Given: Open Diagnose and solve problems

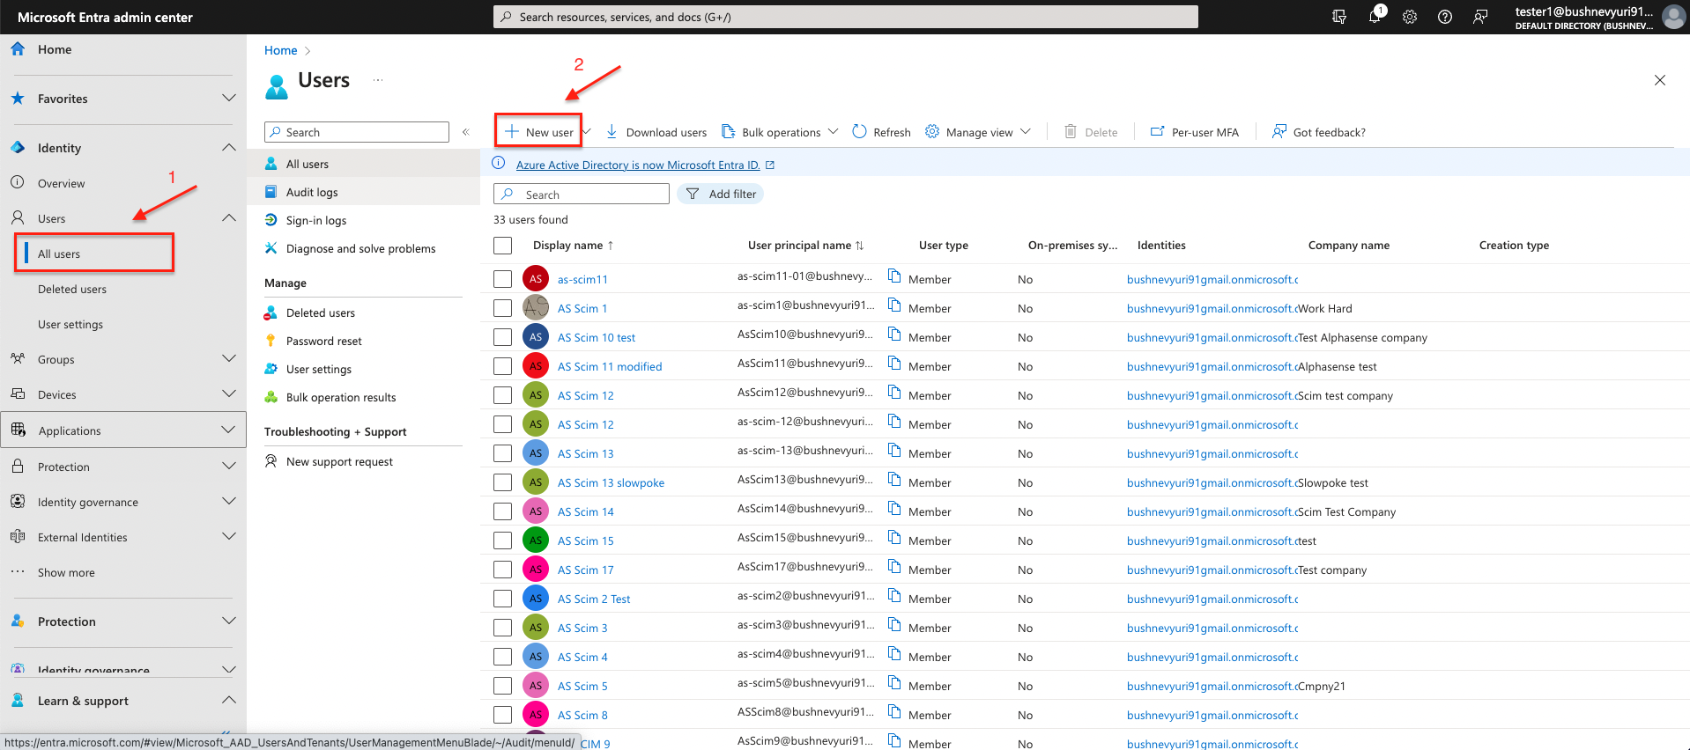Looking at the screenshot, I should [x=363, y=248].
